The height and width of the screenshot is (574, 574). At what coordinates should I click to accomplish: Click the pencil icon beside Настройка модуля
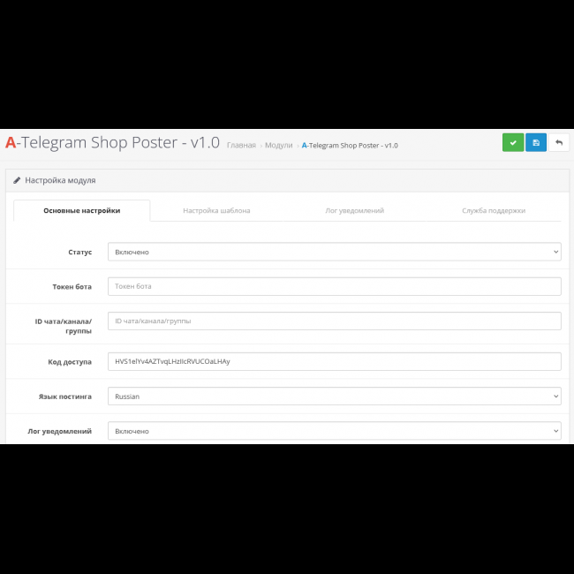coord(17,180)
